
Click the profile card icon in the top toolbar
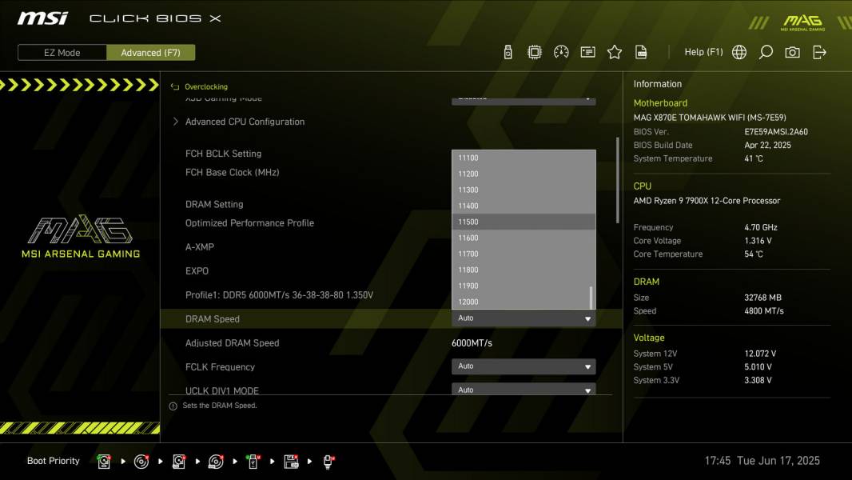tap(588, 52)
